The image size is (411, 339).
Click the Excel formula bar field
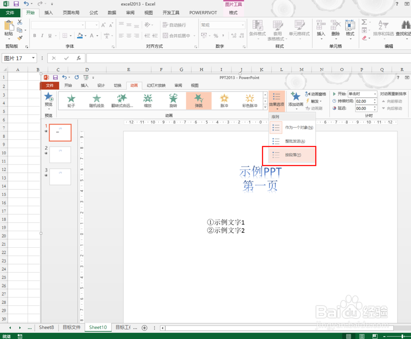[249, 58]
